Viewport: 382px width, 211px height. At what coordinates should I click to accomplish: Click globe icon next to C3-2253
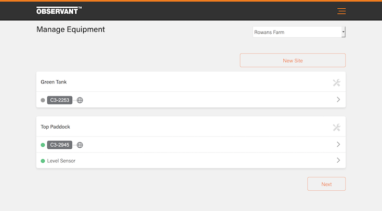(x=80, y=100)
